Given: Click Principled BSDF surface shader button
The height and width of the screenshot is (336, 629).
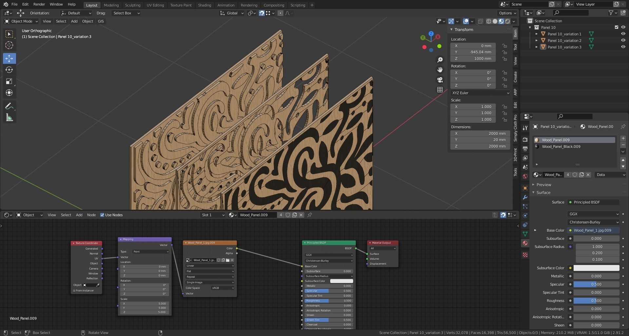Looking at the screenshot, I should pos(593,202).
